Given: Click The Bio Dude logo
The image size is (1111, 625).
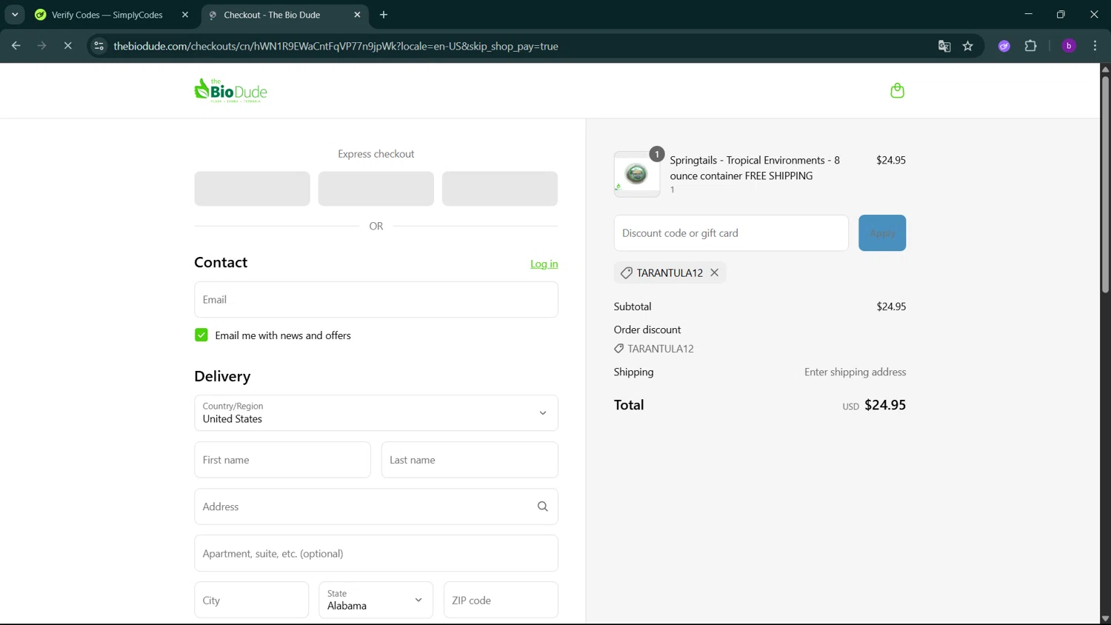Looking at the screenshot, I should click(x=230, y=90).
